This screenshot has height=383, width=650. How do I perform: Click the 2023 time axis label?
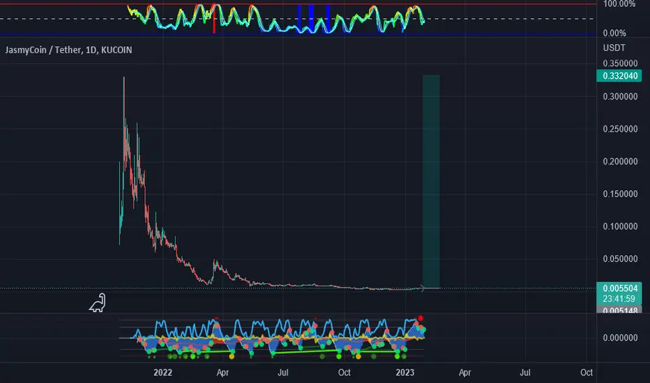coord(405,373)
